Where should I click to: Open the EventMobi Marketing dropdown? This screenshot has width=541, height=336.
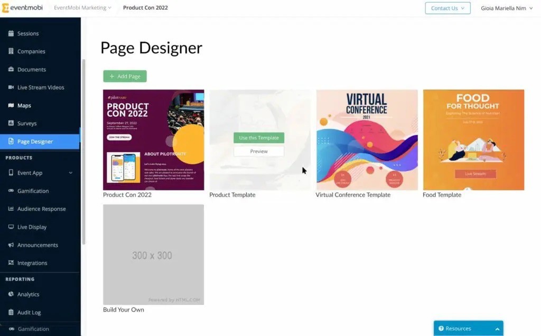(x=82, y=7)
